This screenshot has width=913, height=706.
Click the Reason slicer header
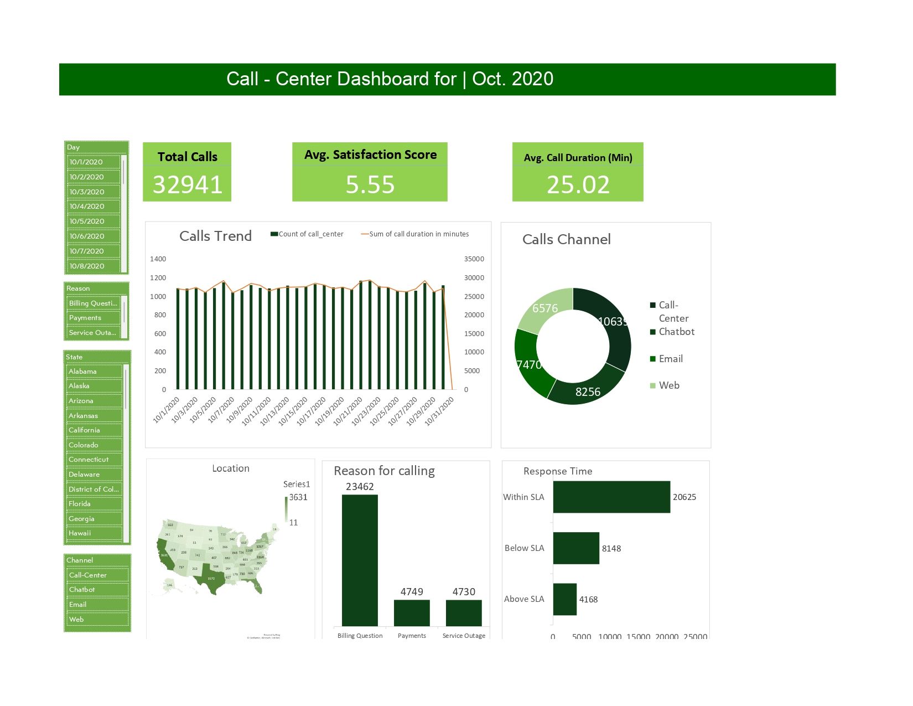click(78, 288)
